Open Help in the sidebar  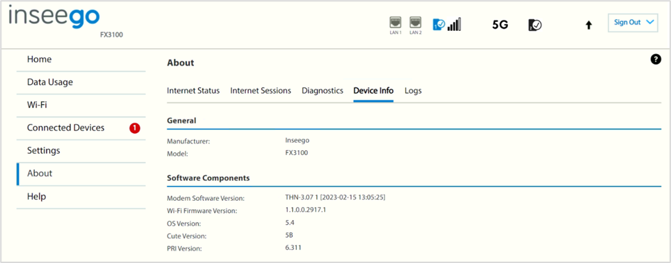81,197
